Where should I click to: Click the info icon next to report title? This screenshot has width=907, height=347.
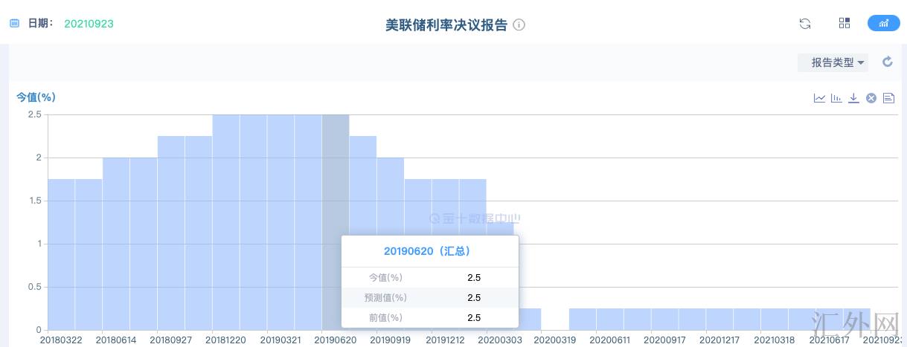519,25
